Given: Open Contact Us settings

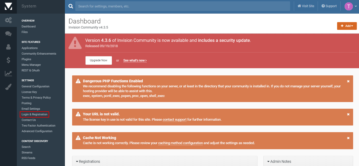Looking at the screenshot, I should coord(29,120).
